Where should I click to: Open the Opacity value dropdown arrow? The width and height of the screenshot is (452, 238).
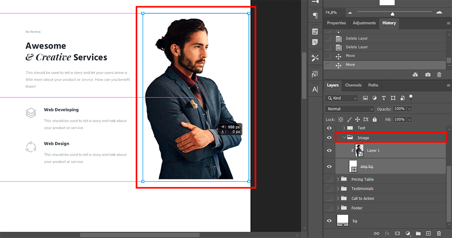410,109
